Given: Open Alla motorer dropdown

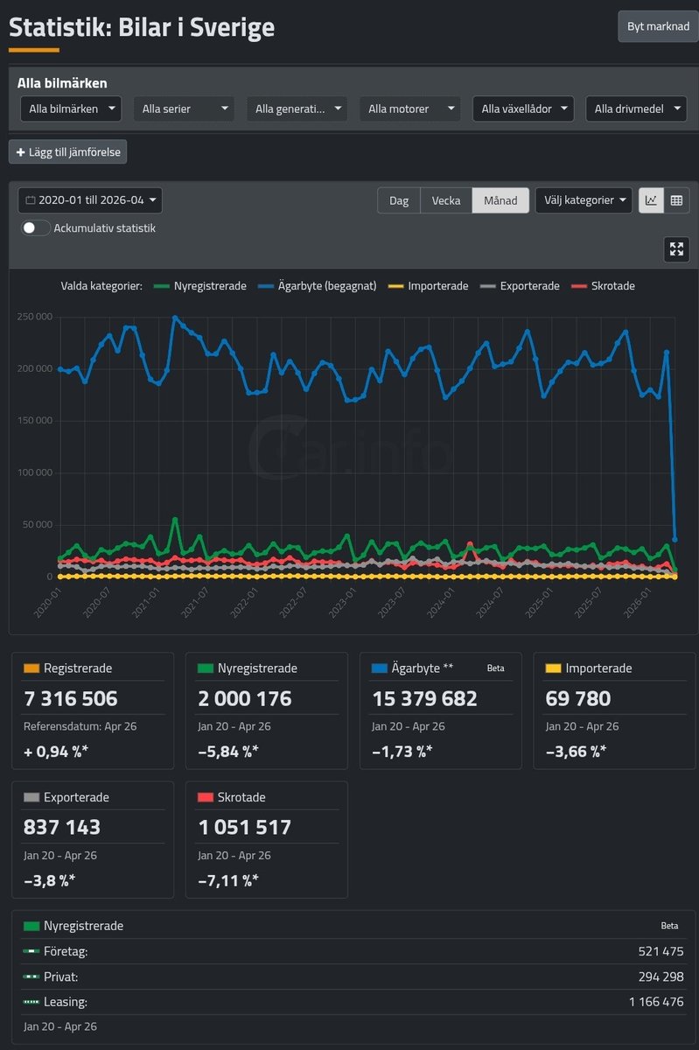Looking at the screenshot, I should (410, 109).
